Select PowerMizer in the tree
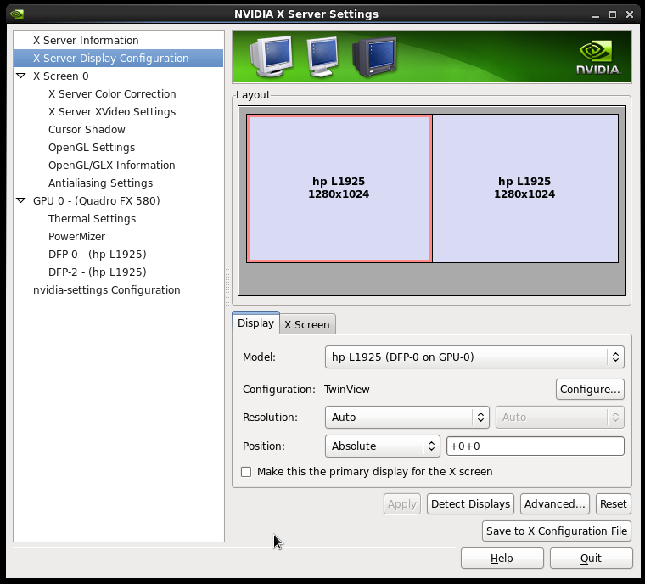This screenshot has width=645, height=584. pyautogui.click(x=77, y=237)
